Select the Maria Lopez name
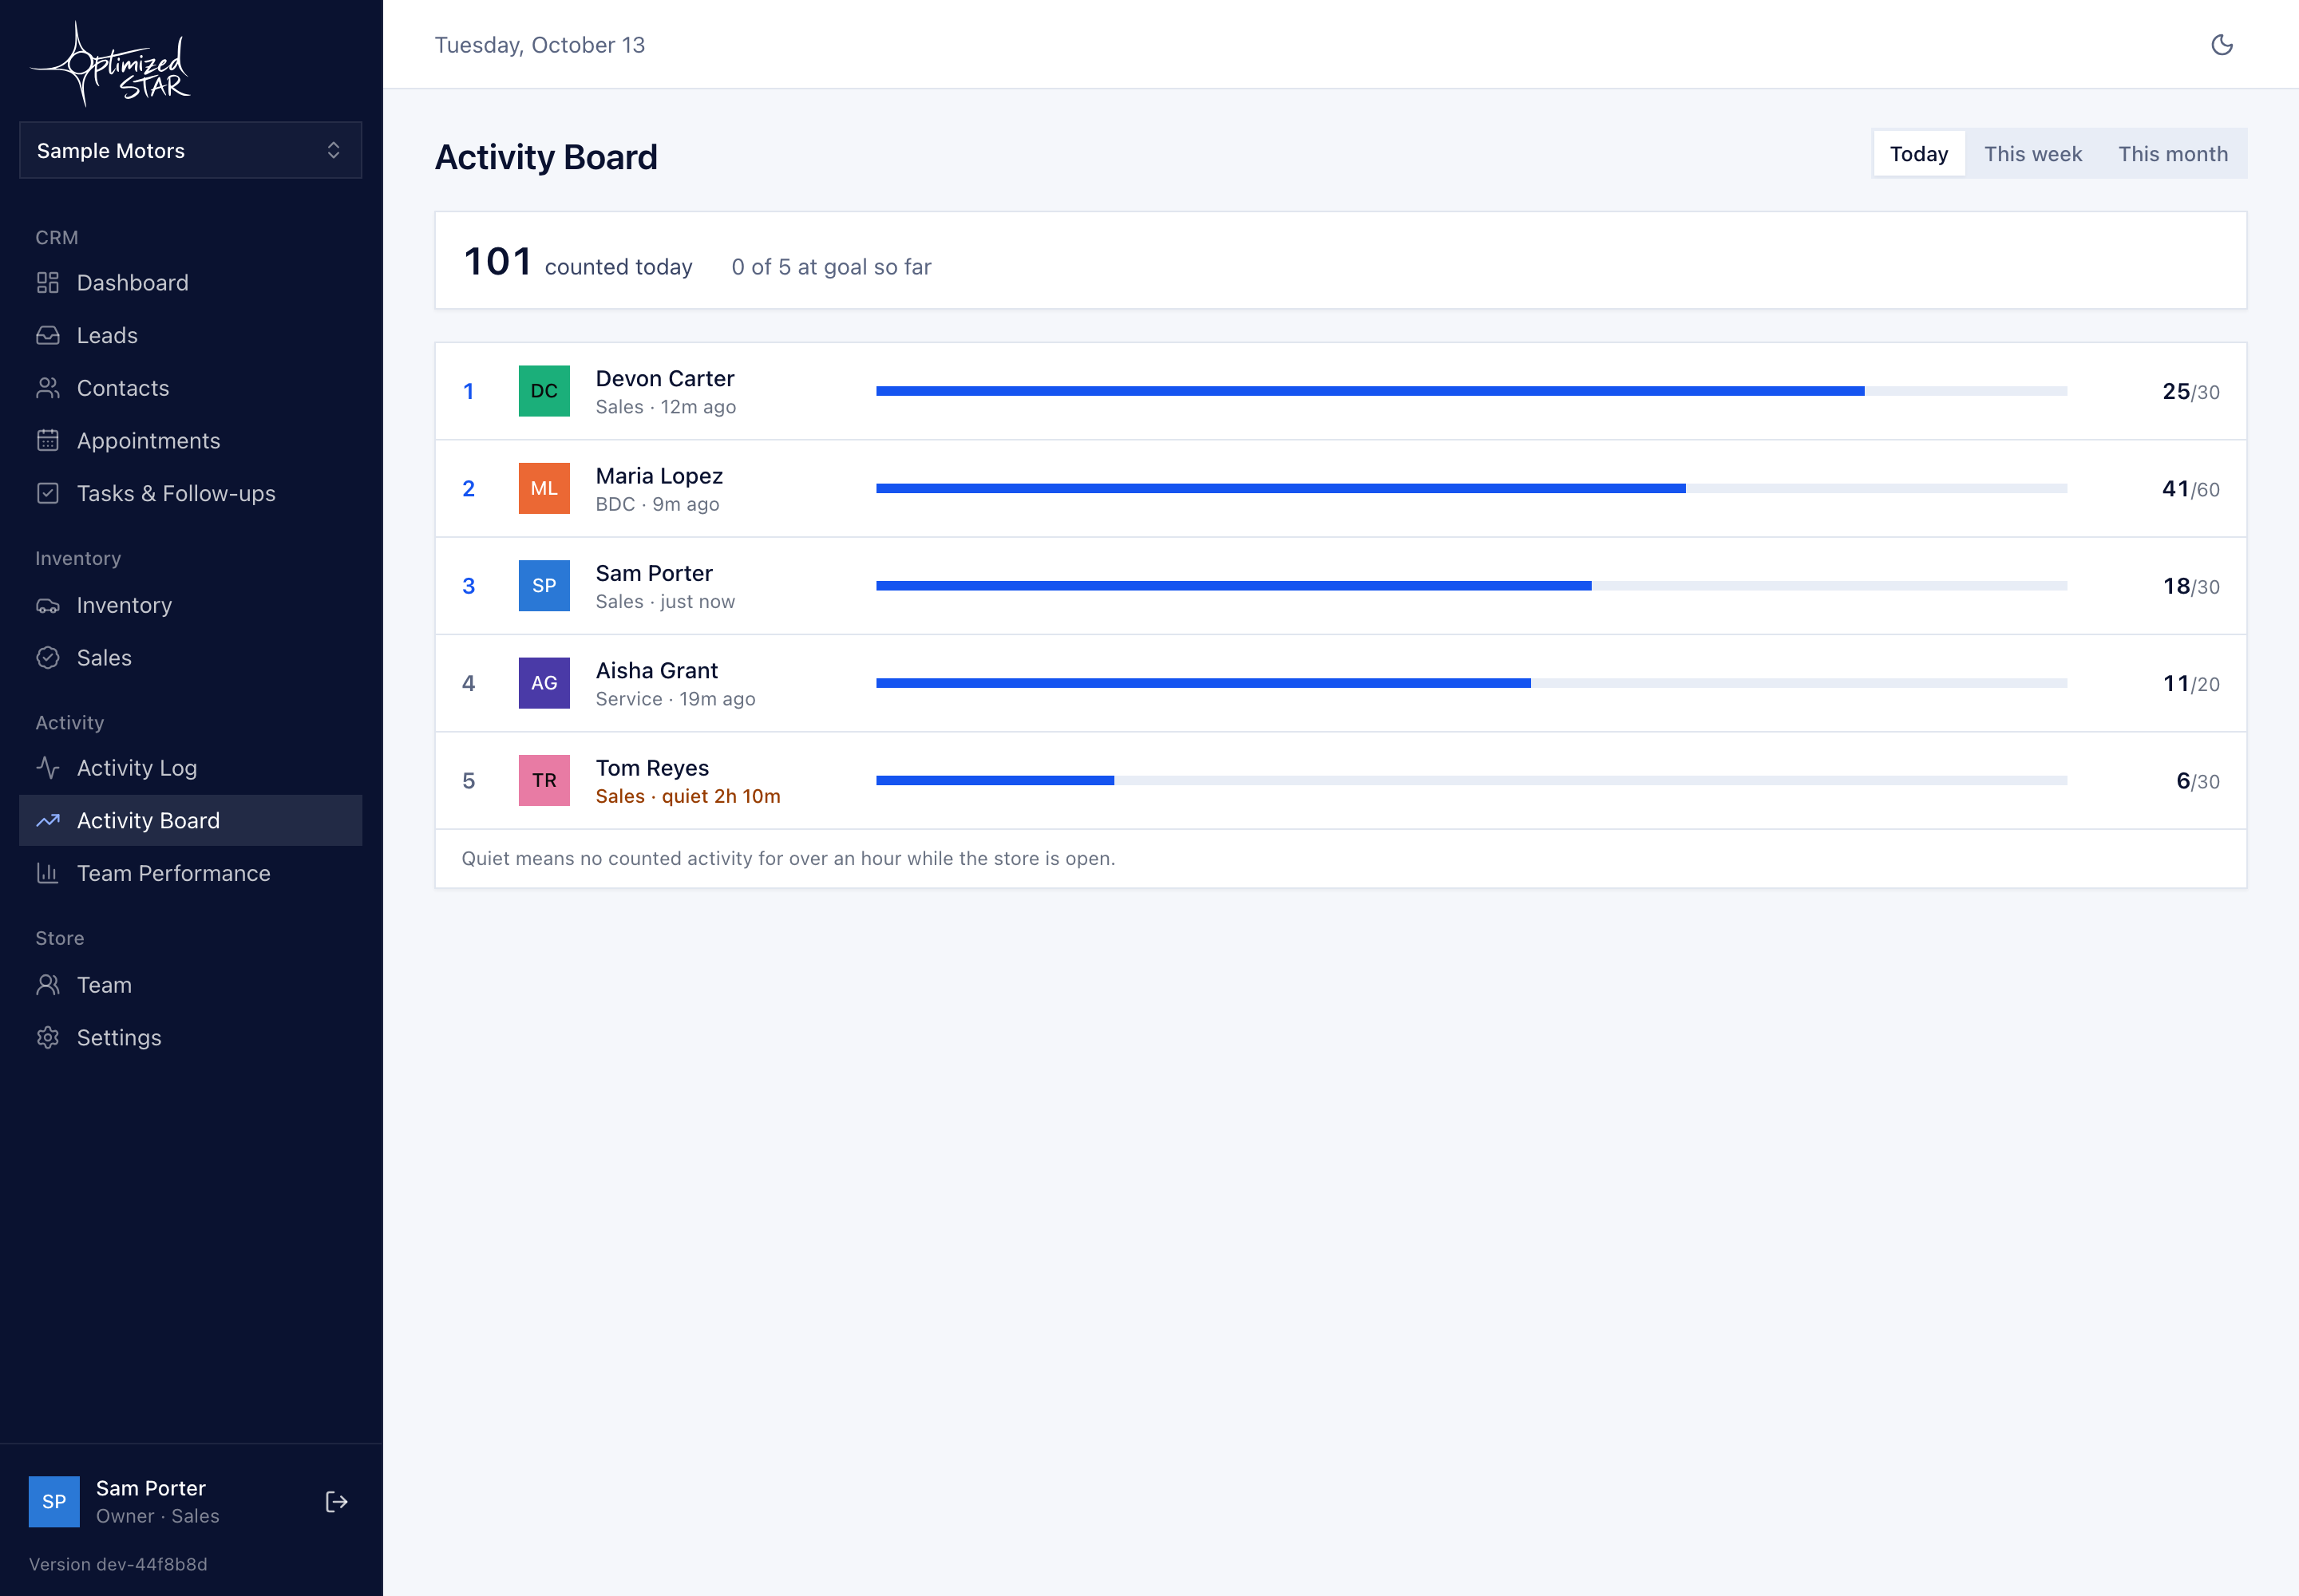 tap(659, 476)
